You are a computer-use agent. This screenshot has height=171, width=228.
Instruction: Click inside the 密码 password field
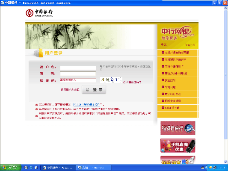coord(78,74)
